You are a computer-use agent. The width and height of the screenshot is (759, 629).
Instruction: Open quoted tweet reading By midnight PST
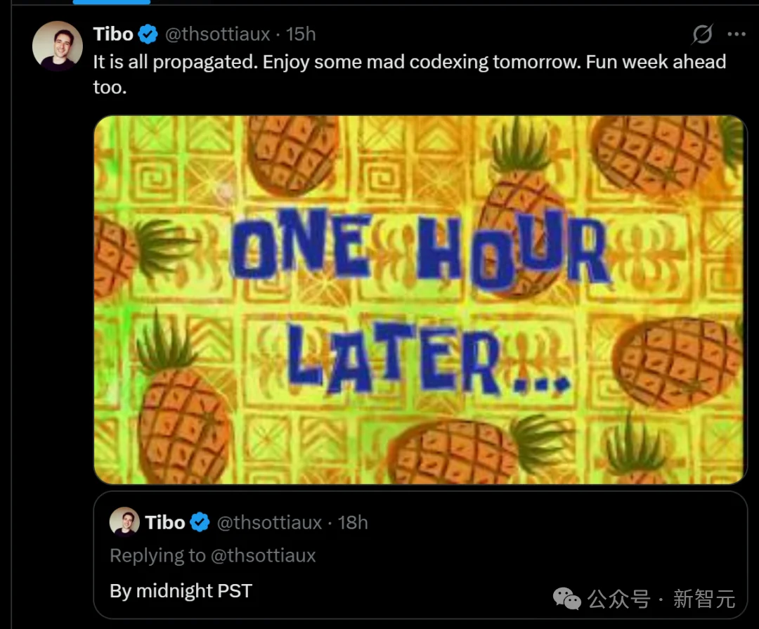tap(420, 555)
